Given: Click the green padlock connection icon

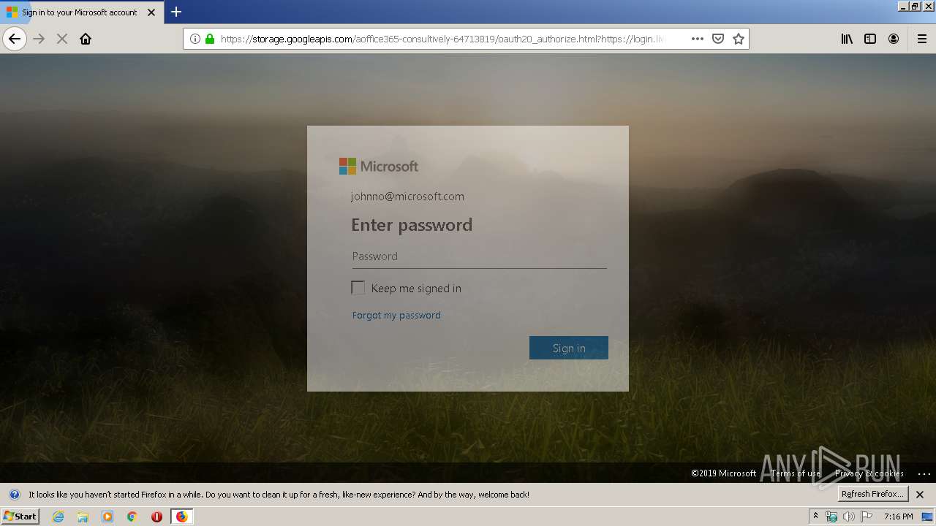Looking at the screenshot, I should tap(210, 39).
